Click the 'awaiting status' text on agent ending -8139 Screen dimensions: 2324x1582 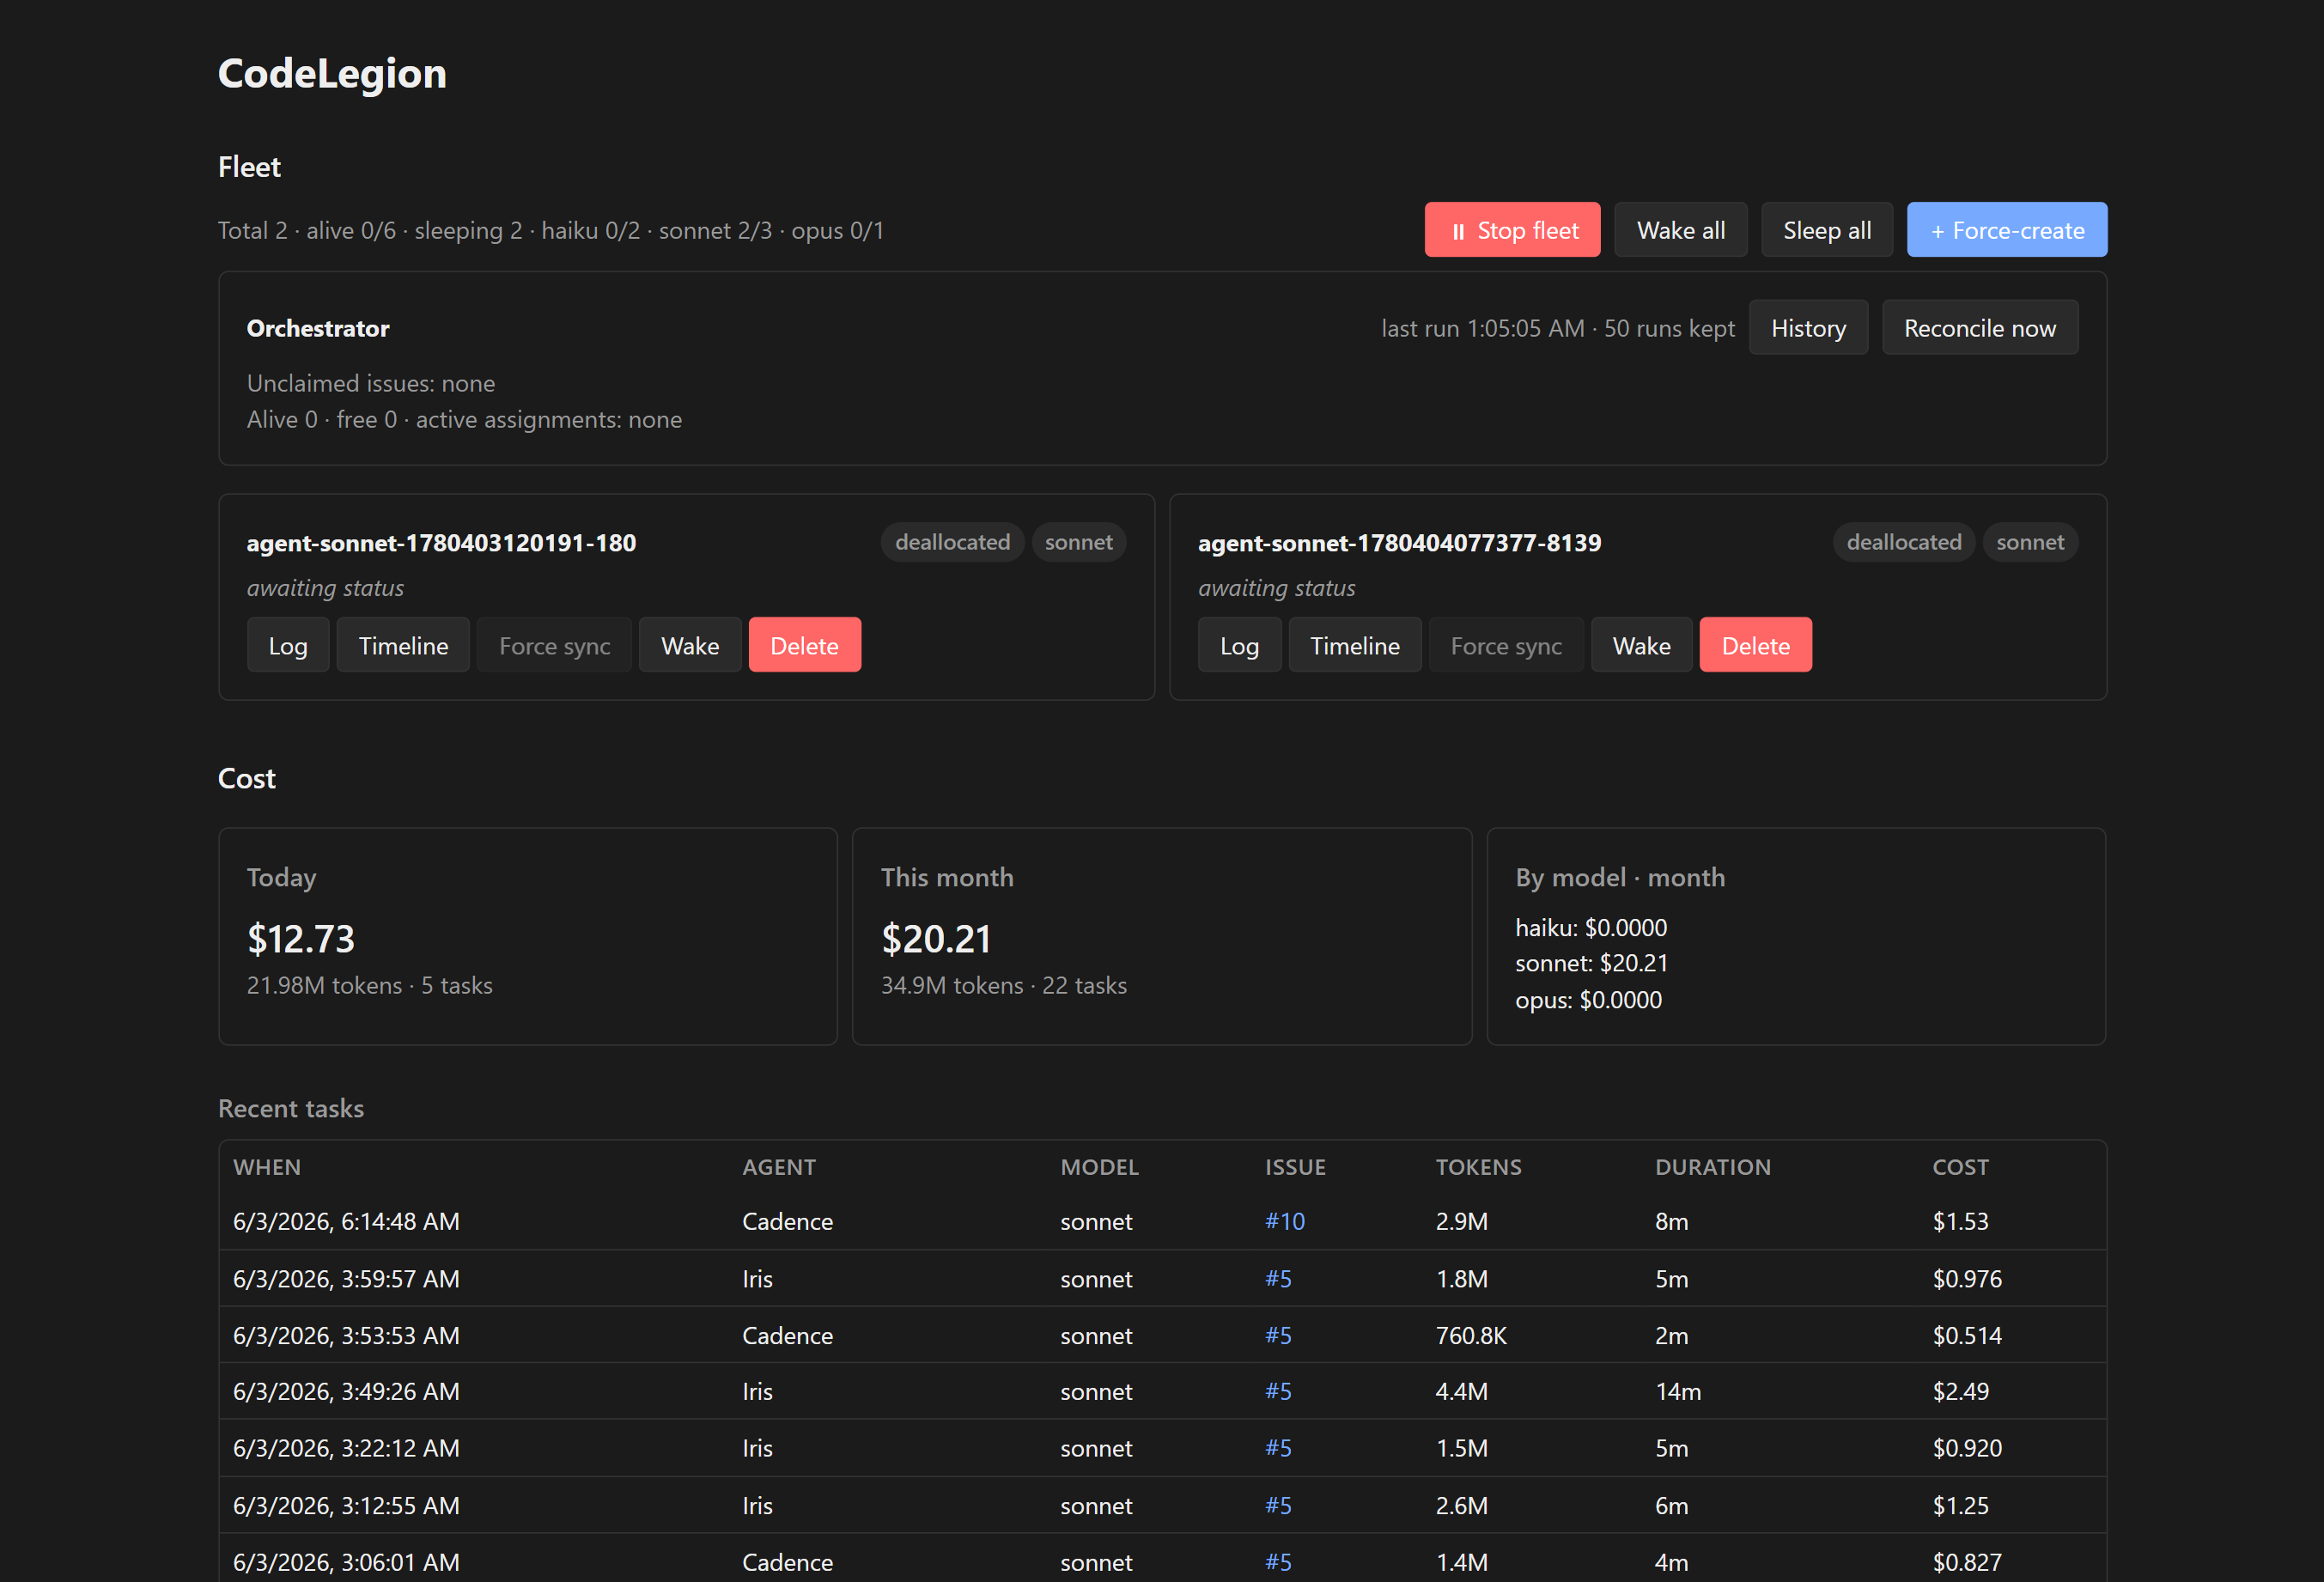tap(1276, 588)
